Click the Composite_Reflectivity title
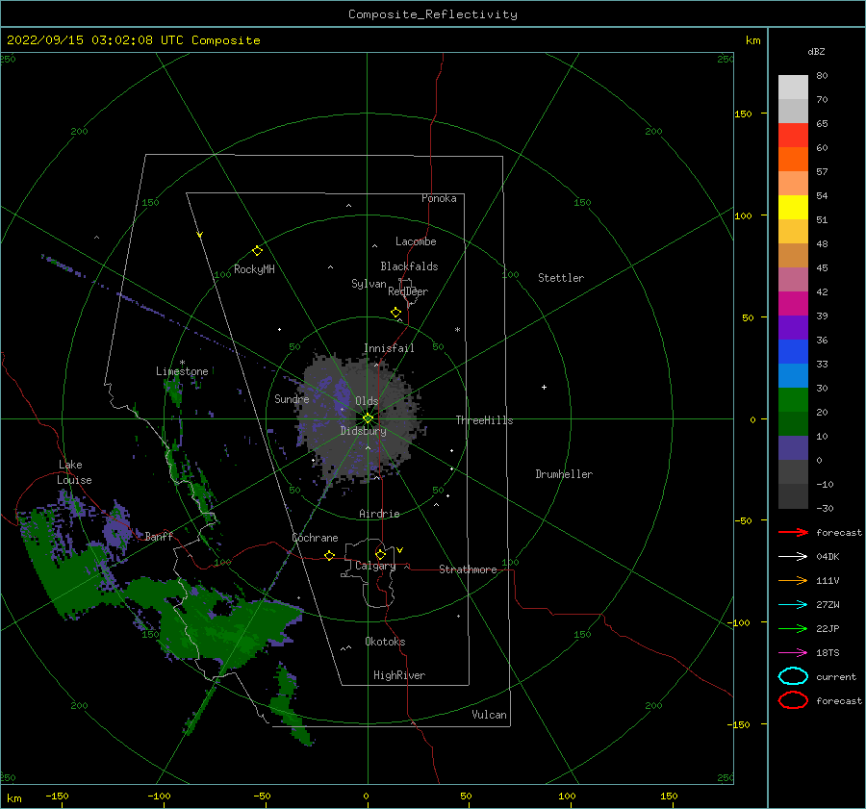 click(x=433, y=14)
